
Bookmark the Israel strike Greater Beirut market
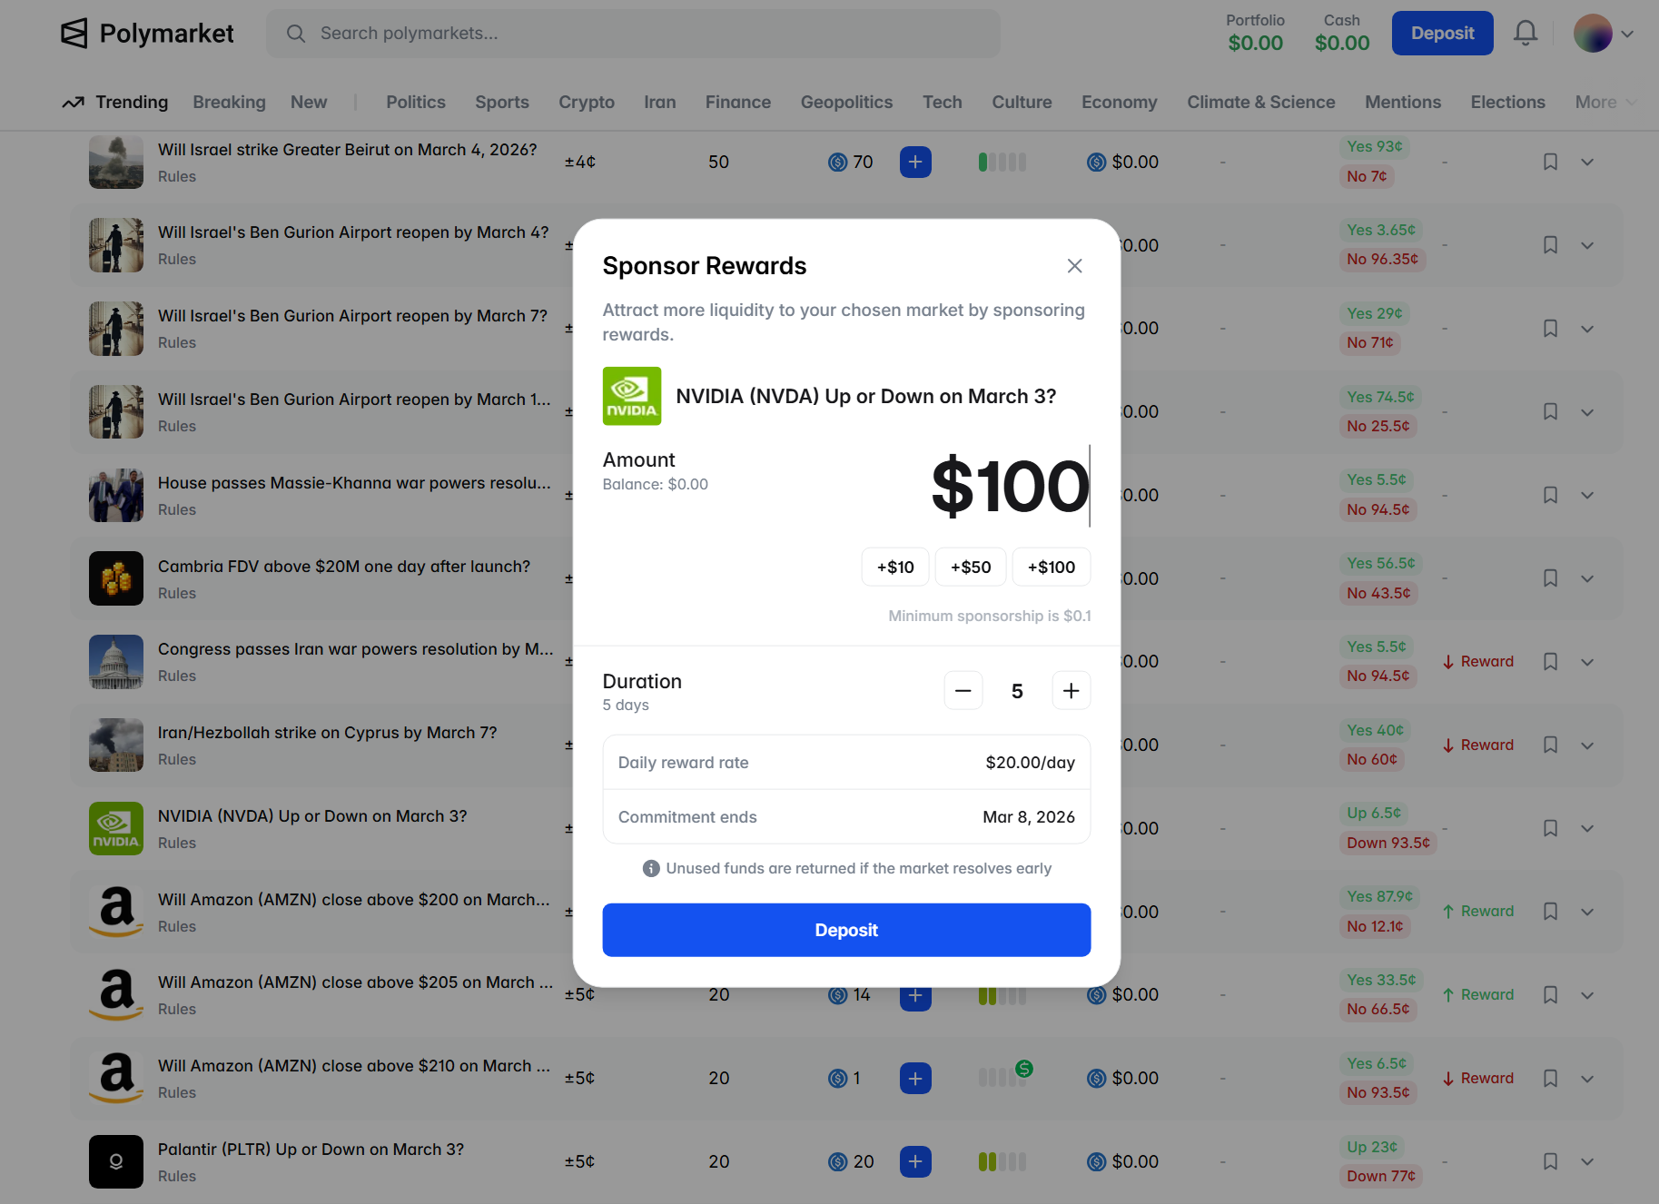click(1550, 162)
